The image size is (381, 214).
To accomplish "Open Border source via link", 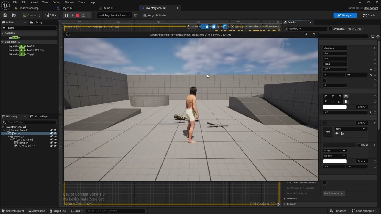I will click(355, 29).
